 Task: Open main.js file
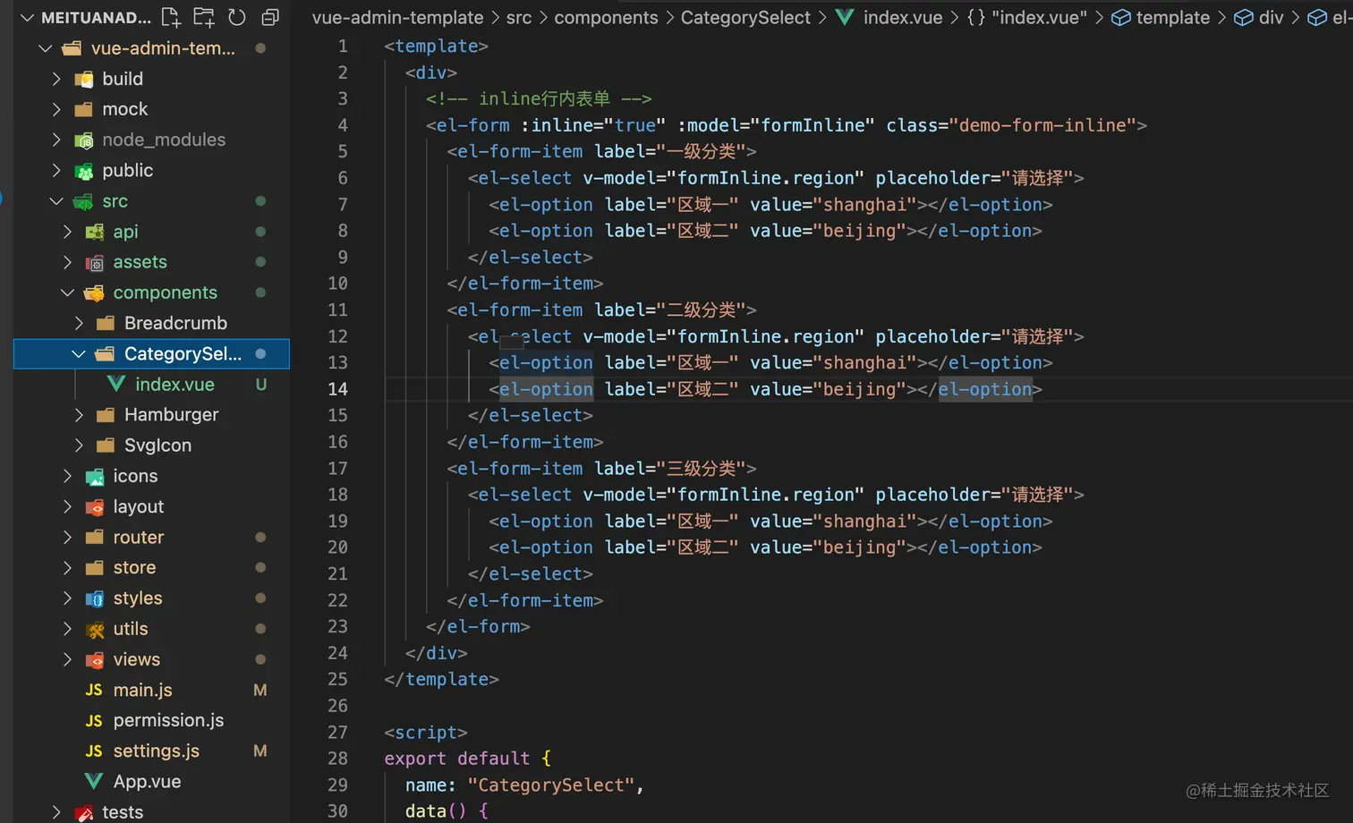coord(142,690)
